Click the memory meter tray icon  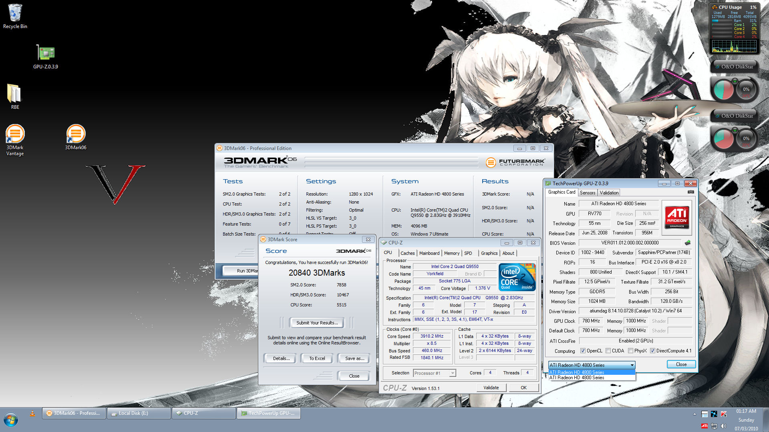[x=704, y=414]
